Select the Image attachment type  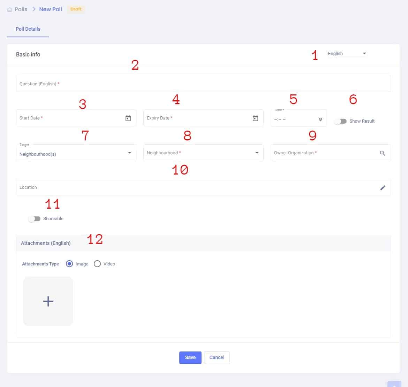click(x=69, y=264)
